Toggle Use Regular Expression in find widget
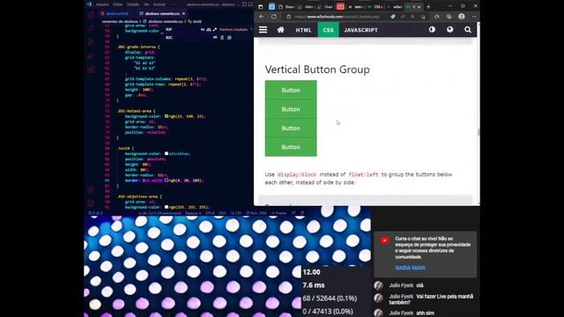Image resolution: width=564 pixels, height=317 pixels. 215,29
